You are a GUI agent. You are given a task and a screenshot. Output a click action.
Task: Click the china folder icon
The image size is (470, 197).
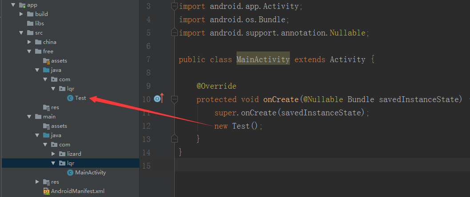38,42
